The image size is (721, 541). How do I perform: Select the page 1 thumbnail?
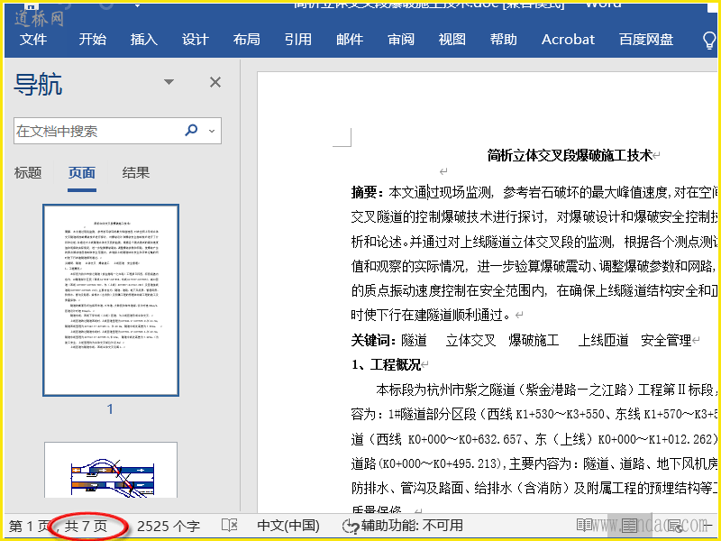pos(111,300)
